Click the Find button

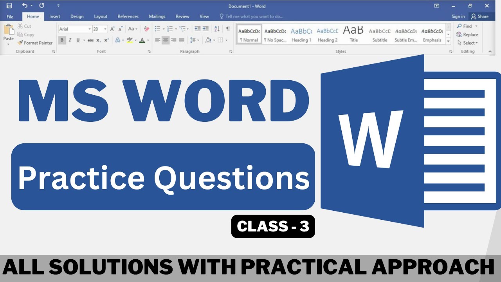pyautogui.click(x=467, y=26)
